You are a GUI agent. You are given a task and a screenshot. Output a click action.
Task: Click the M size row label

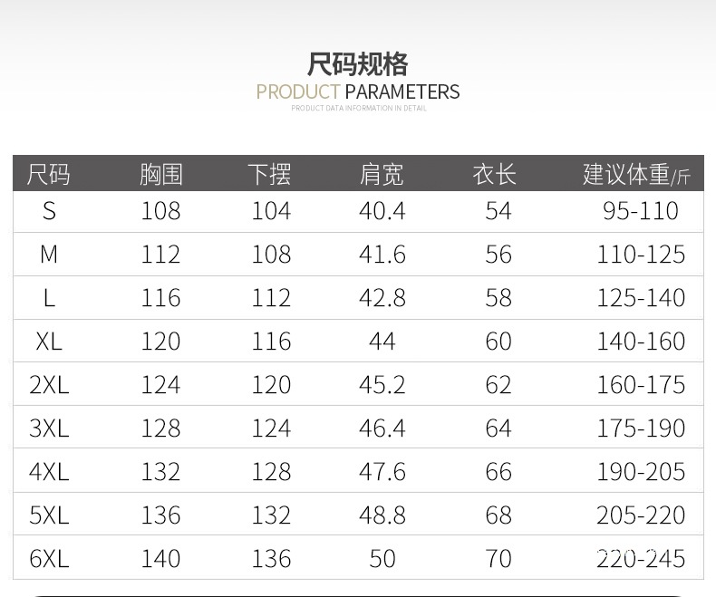click(x=49, y=255)
